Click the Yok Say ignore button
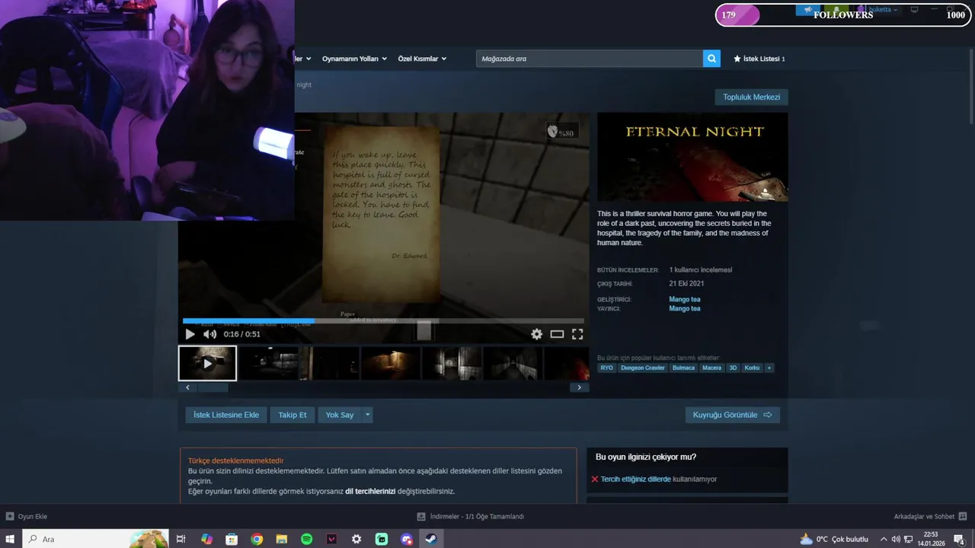The image size is (975, 548). click(340, 415)
